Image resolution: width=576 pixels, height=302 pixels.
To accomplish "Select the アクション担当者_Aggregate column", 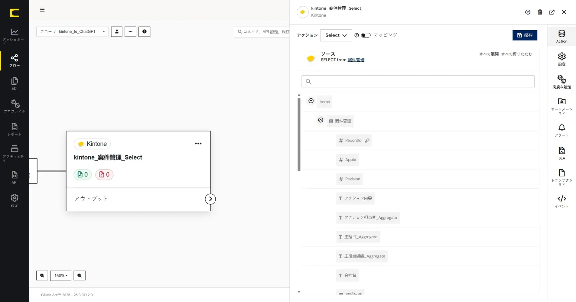I will coord(368,218).
